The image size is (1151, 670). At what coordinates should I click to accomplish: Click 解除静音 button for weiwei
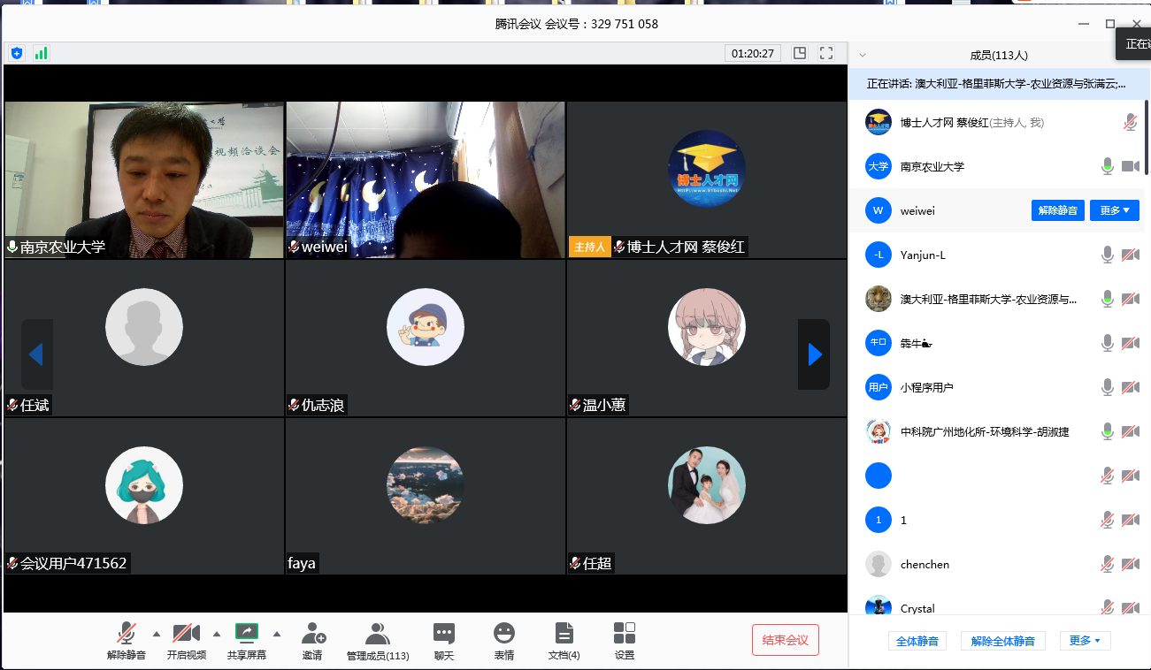(x=1058, y=210)
